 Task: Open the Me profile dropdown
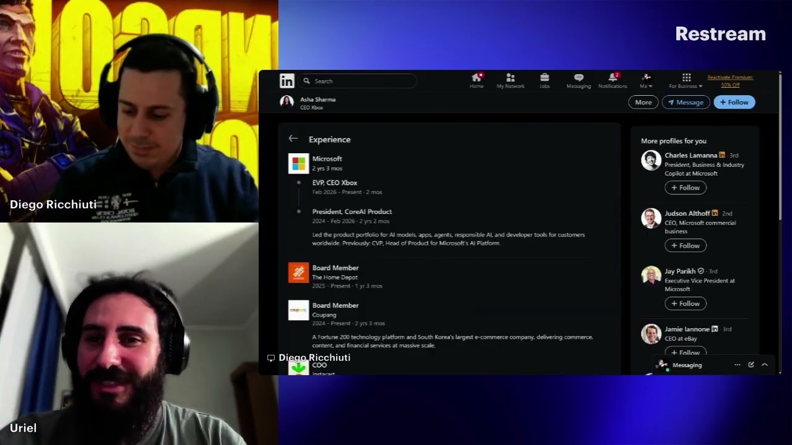point(646,80)
